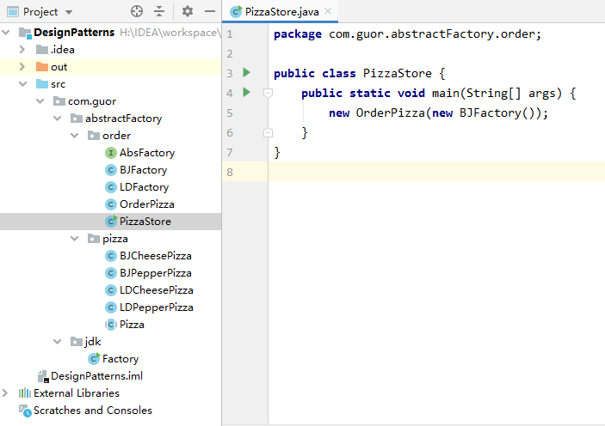Collapse the pizza package
The width and height of the screenshot is (605, 426).
[x=75, y=239]
